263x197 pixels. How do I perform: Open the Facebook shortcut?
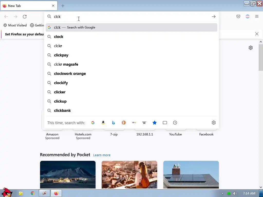point(206,134)
